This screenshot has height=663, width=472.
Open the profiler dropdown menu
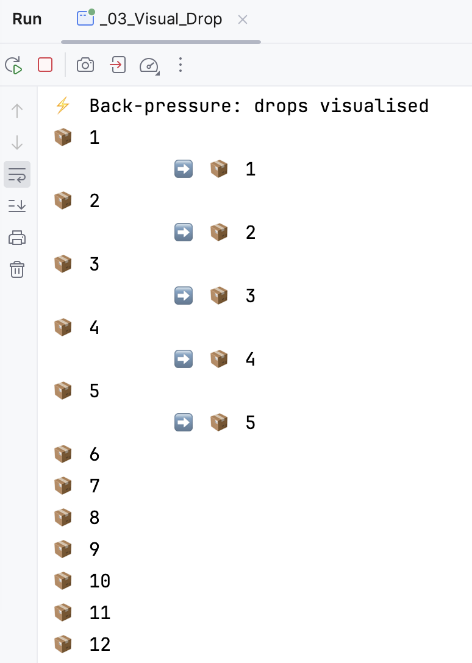point(149,65)
